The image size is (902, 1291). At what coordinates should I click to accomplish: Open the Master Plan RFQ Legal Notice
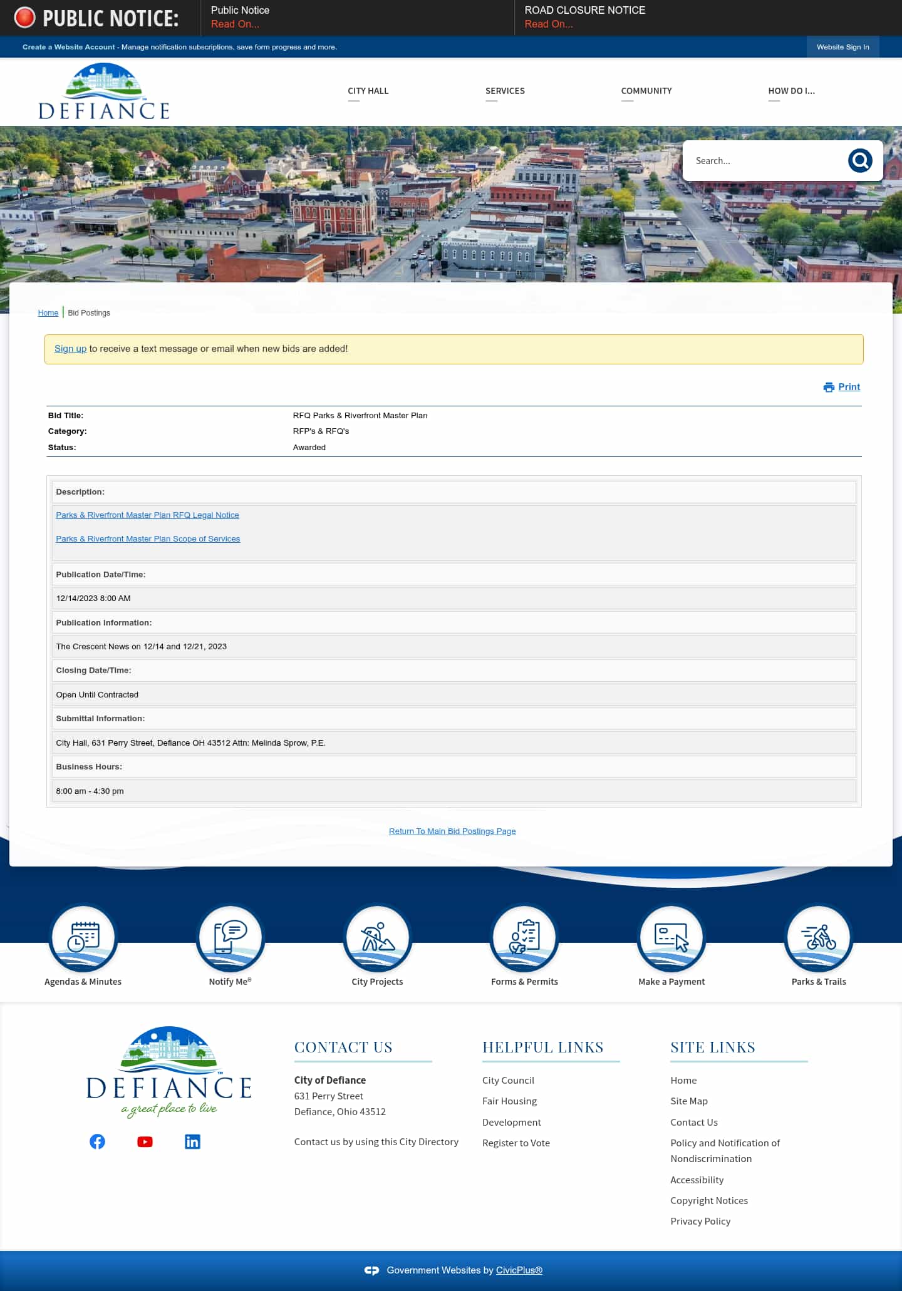click(147, 515)
